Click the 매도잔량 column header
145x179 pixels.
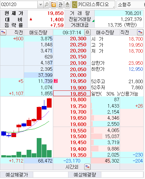click(x=38, y=33)
